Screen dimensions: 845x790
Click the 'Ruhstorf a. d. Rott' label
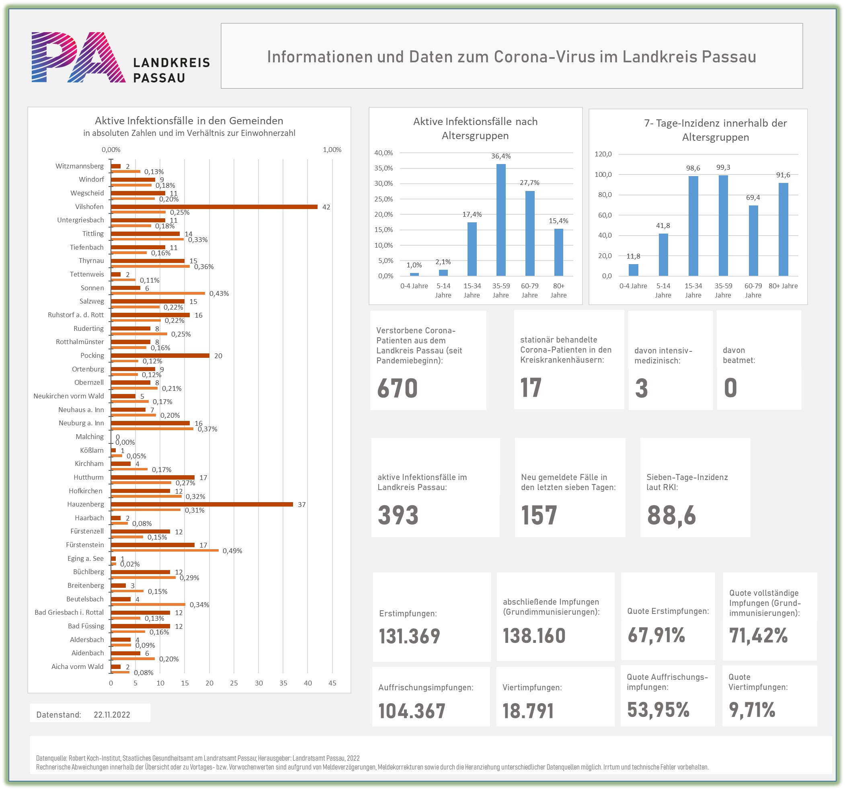[x=76, y=315]
